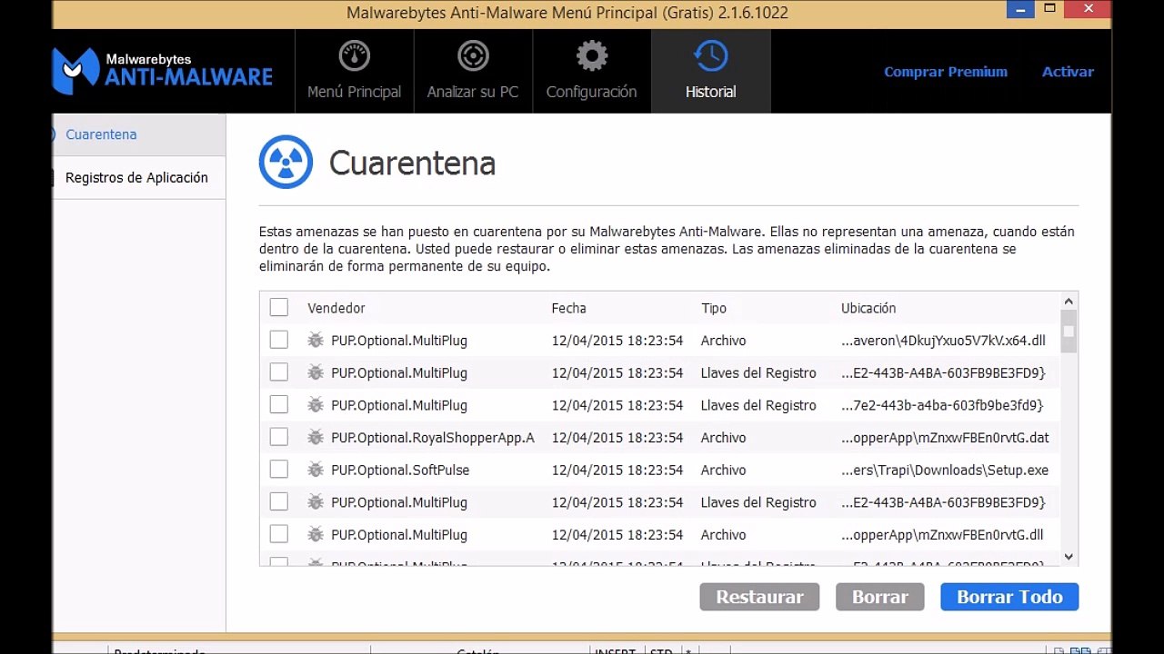Viewport: 1164px width, 654px height.
Task: Click the bug icon beside PUP.Optional.SoftPulse
Action: click(x=316, y=470)
